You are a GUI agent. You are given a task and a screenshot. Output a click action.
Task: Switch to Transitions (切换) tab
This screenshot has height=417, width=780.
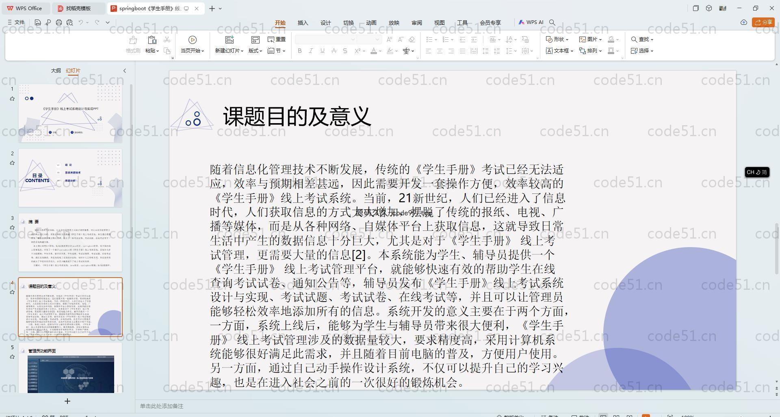point(349,23)
